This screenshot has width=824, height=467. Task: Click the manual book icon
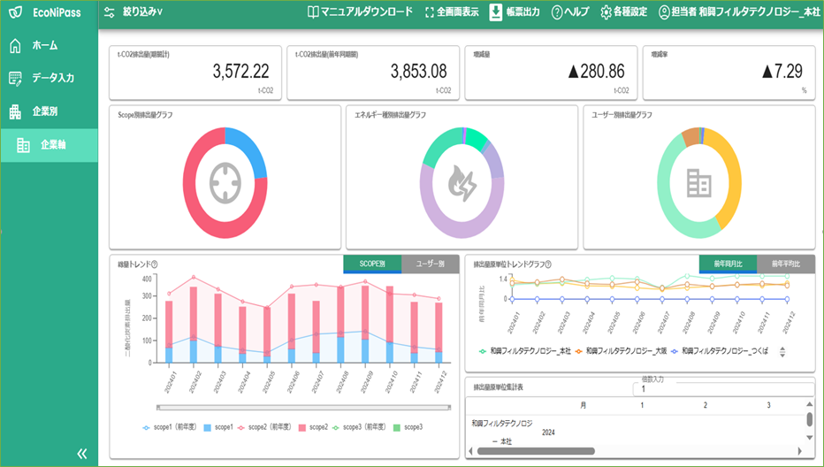(x=313, y=12)
